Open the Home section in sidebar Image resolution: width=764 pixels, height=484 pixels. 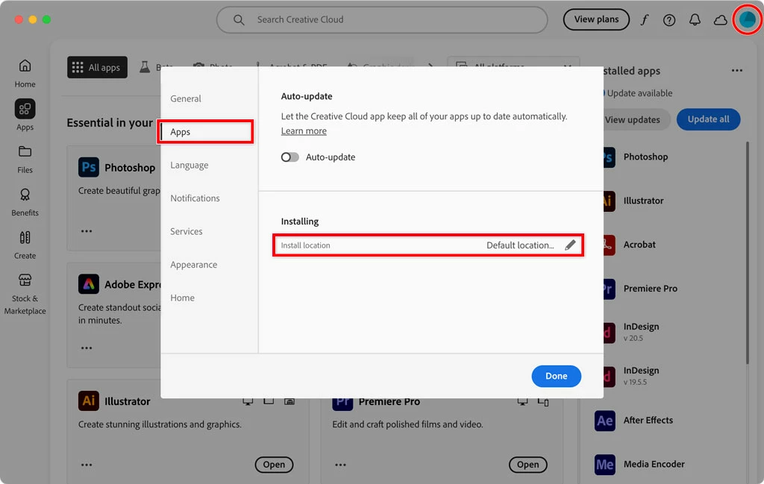coord(25,74)
